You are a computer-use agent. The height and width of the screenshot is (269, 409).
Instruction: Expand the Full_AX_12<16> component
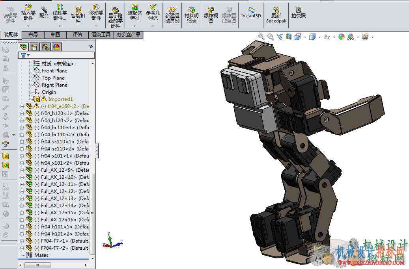pos(22,219)
